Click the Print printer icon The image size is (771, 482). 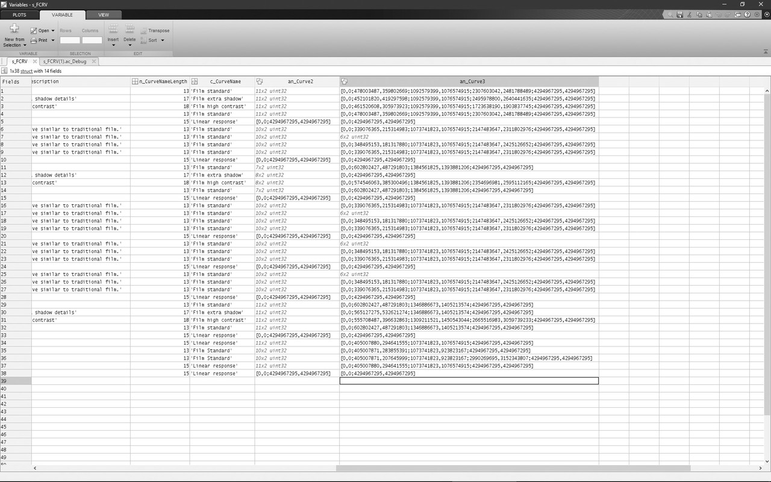point(34,40)
